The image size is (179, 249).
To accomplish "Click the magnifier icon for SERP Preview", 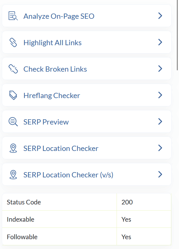I will 13,122.
